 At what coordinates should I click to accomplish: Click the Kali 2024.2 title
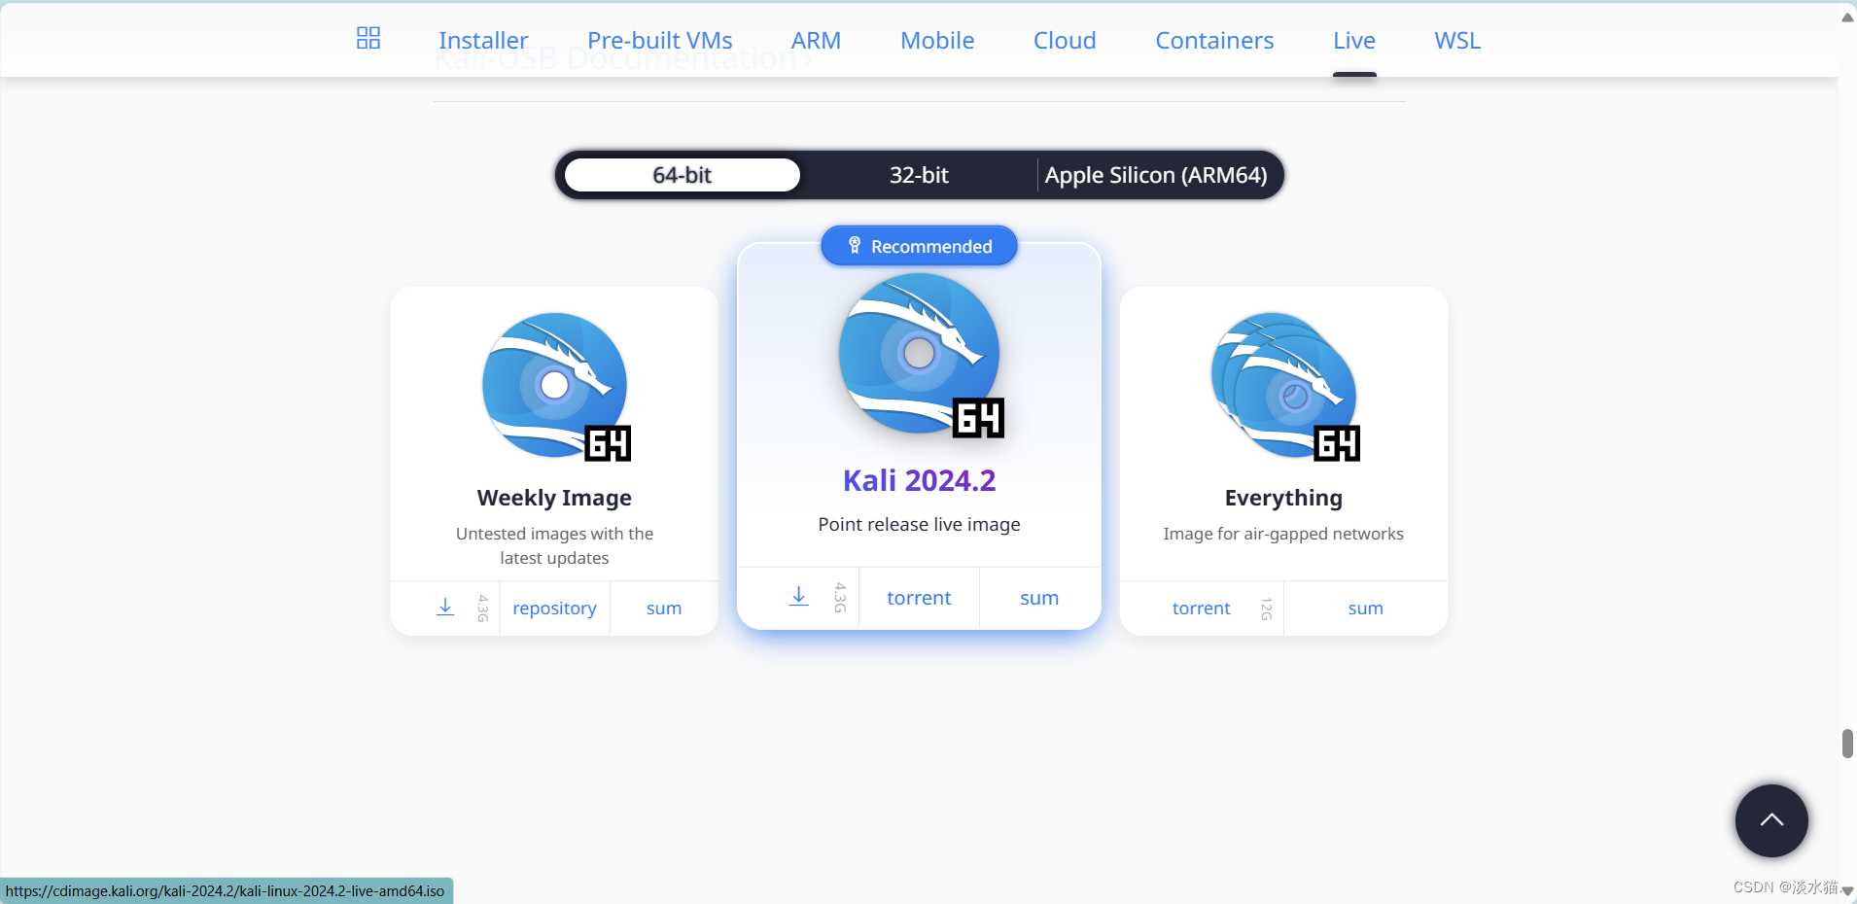(x=919, y=480)
